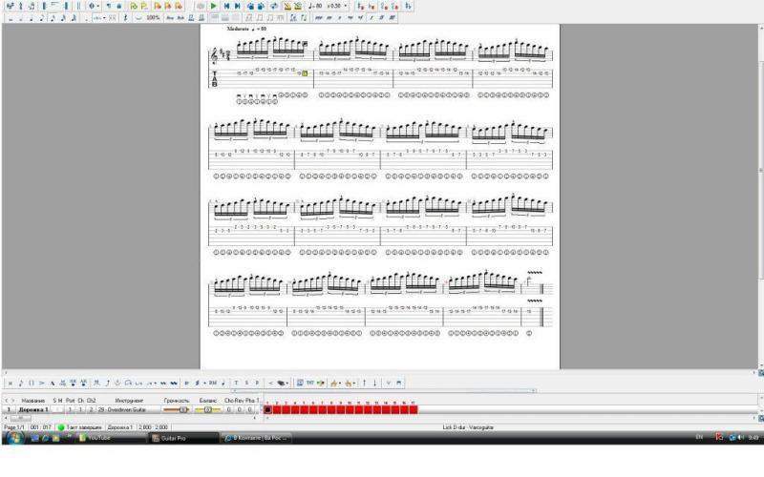Click the mezzo-forte dynamic icon
Image resolution: width=764 pixels, height=477 pixels.
tap(361, 17)
